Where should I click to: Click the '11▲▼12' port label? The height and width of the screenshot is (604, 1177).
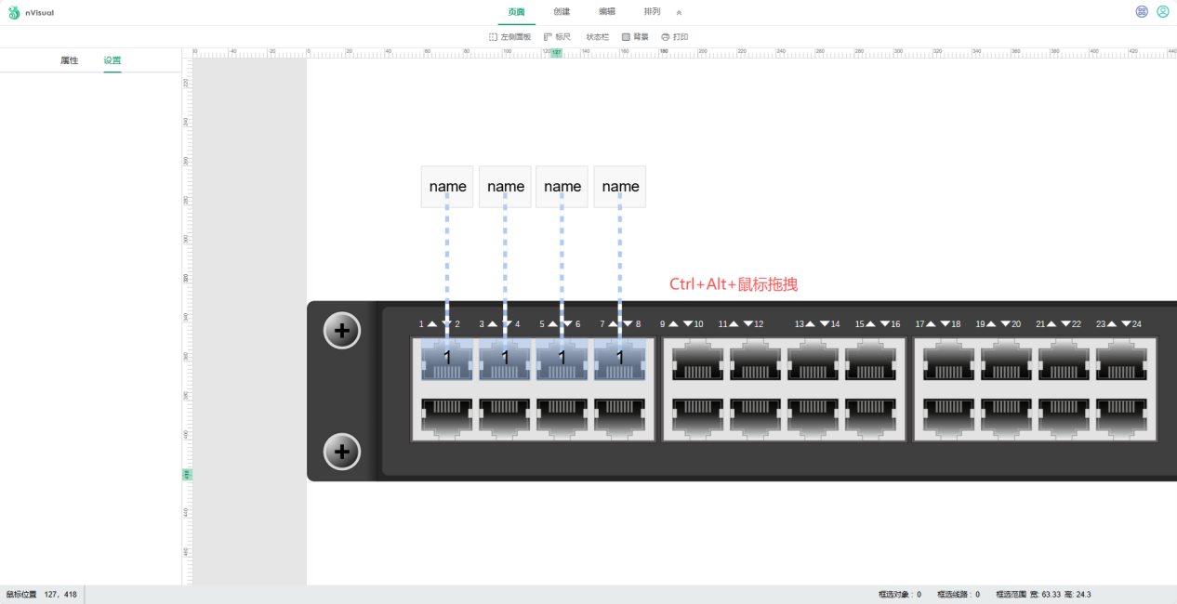[741, 324]
